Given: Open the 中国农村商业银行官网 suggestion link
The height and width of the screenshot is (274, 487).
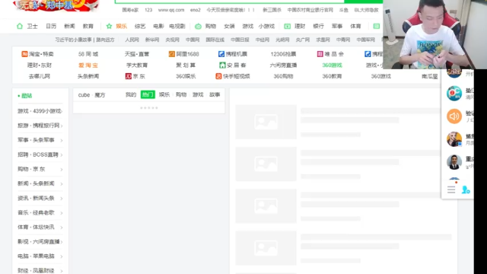Looking at the screenshot, I should pos(310,10).
